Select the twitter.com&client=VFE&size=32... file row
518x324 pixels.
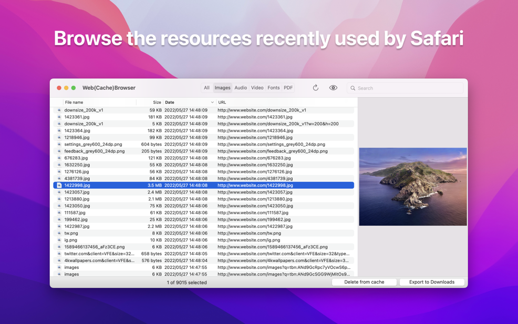click(x=203, y=254)
